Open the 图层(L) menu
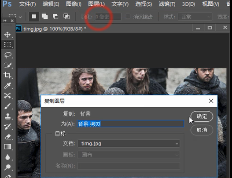The image size is (232, 178). 96,4
